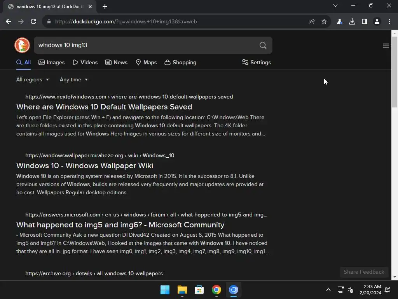This screenshot has height=299, width=398.
Task: Click the browser forward arrow
Action: (21, 22)
